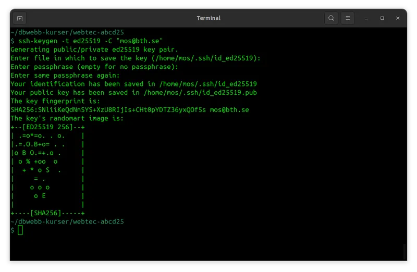Image resolution: width=417 pixels, height=272 pixels.
Task: Click the scrollbar on the right edge
Action: (404, 251)
